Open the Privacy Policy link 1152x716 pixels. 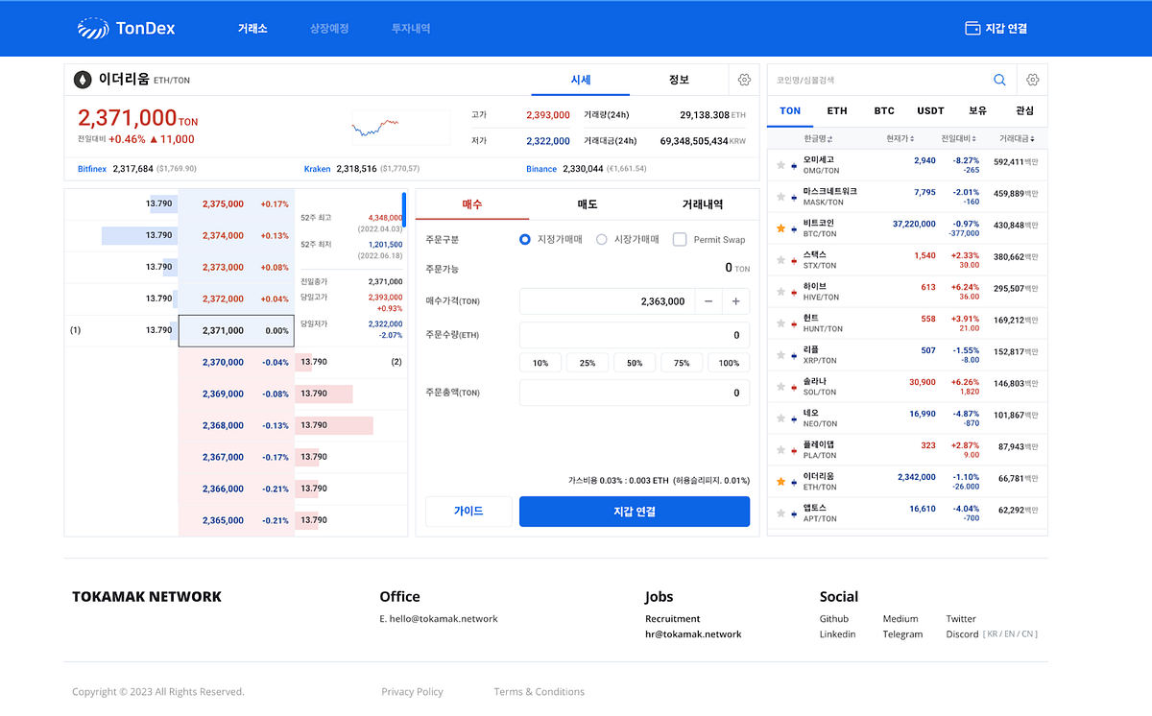(x=413, y=691)
